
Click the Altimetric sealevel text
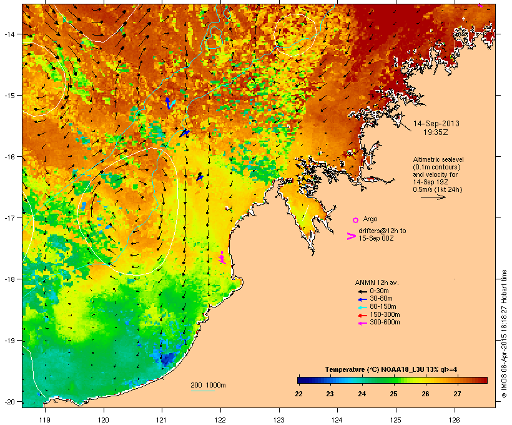(x=438, y=160)
